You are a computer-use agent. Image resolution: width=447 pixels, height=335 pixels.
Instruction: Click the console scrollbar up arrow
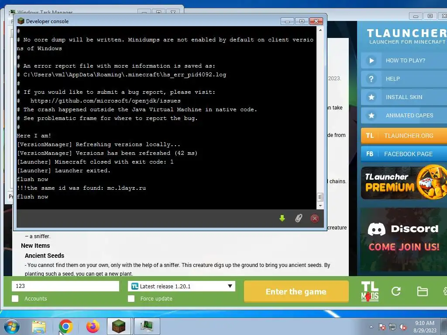(x=320, y=30)
